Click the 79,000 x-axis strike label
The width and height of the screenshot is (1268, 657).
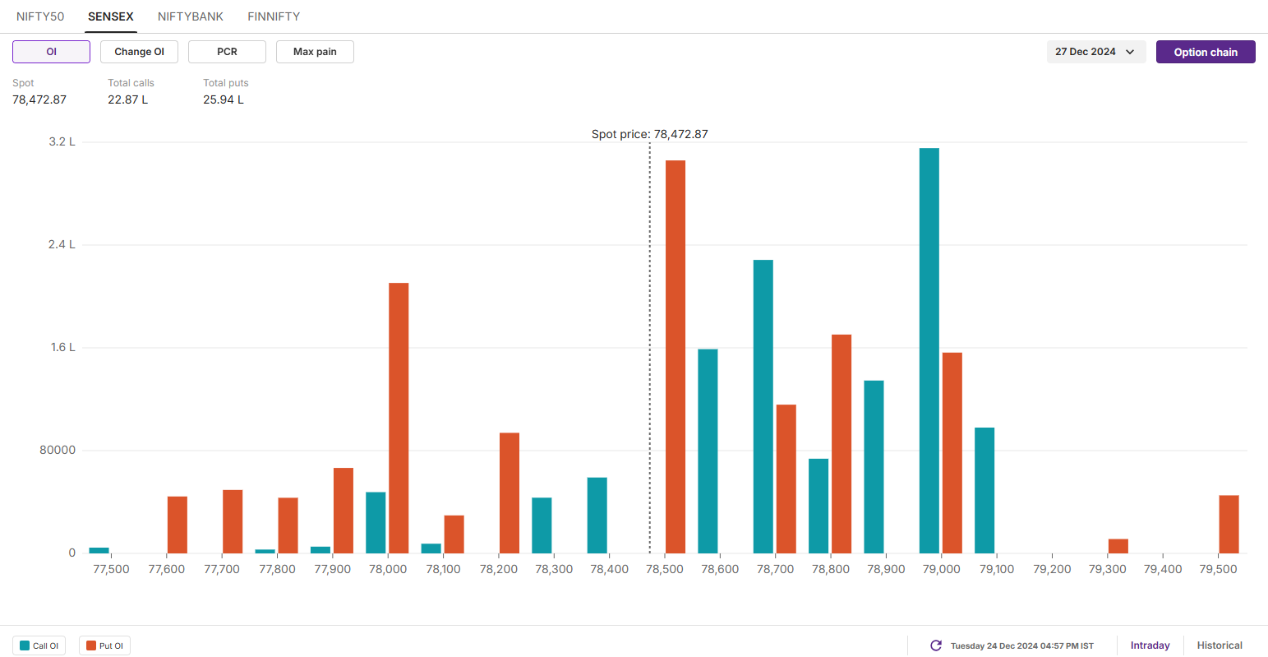click(942, 569)
